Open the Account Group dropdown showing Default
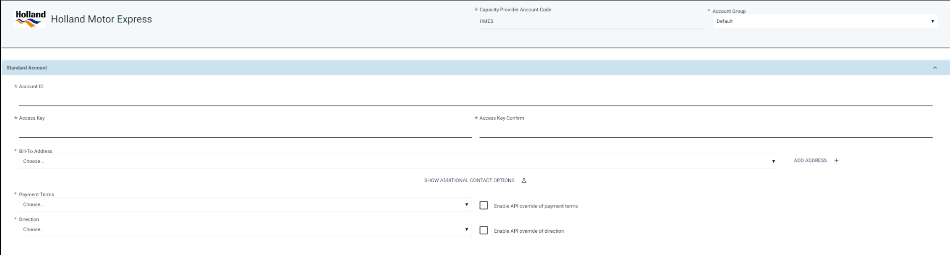The image size is (950, 255). tap(825, 21)
